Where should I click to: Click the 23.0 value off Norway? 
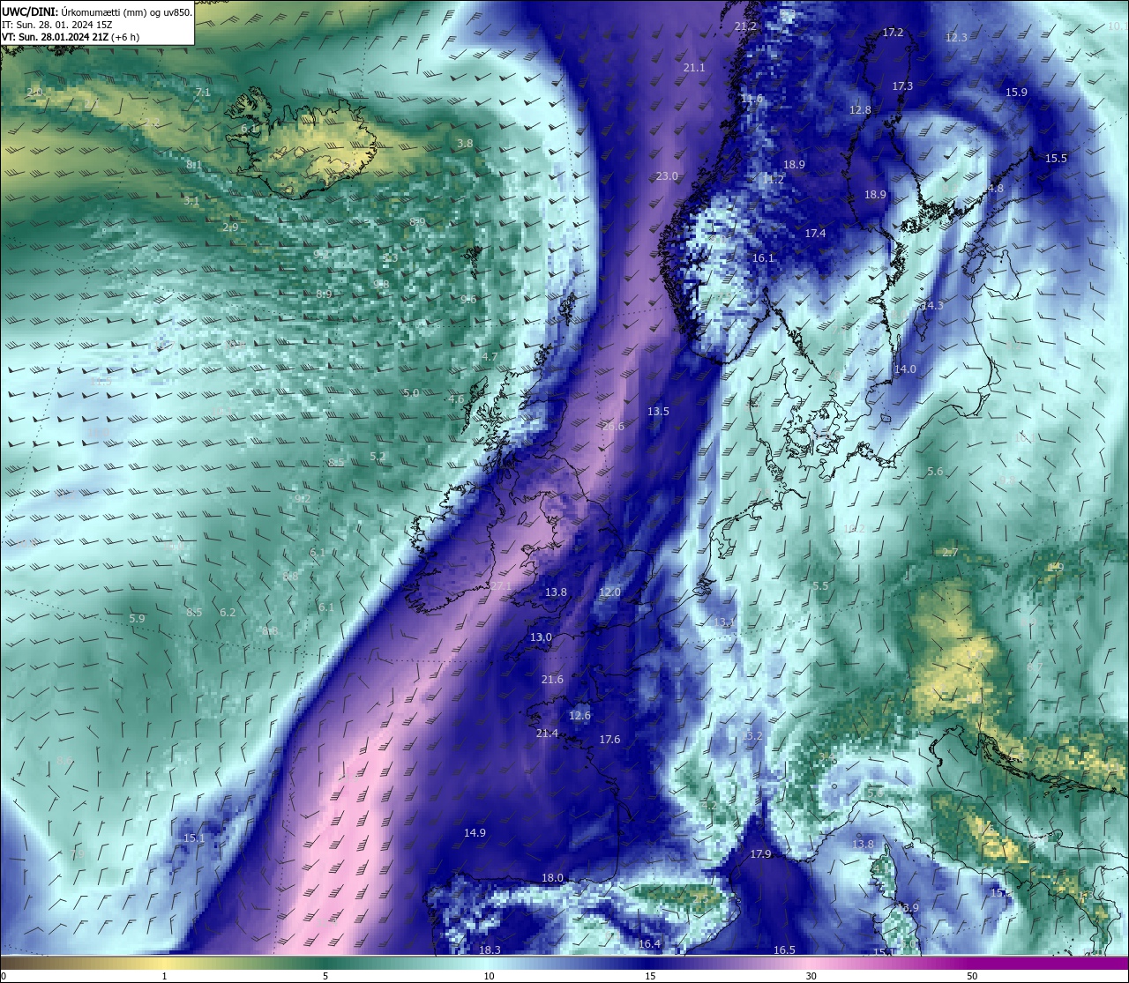[x=667, y=176]
